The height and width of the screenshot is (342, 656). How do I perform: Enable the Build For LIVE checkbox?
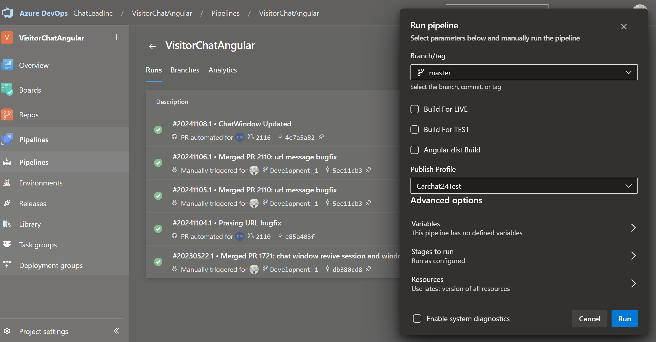415,109
